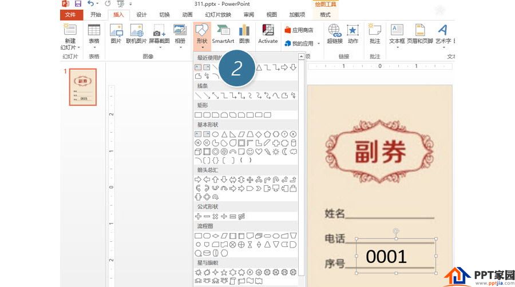Switch to the 设计 design tab
Image resolution: width=515 pixels, height=287 pixels.
point(141,14)
